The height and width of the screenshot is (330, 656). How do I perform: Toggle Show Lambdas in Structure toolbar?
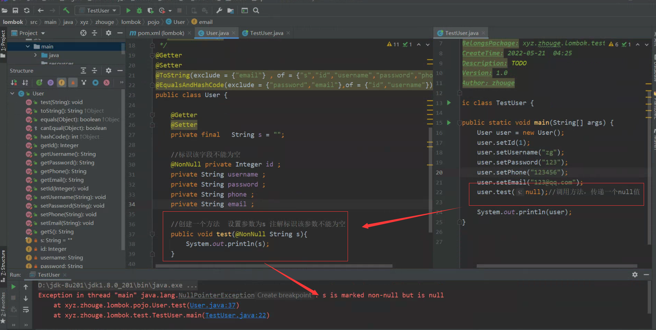(x=107, y=82)
